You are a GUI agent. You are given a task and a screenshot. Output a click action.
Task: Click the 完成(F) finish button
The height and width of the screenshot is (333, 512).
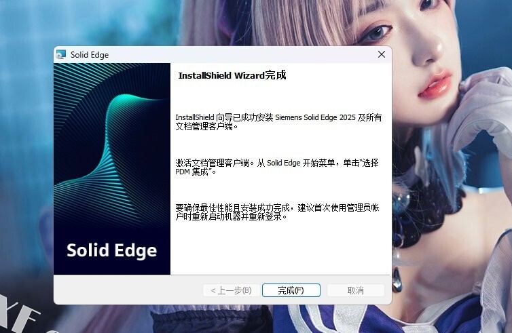pyautogui.click(x=291, y=290)
